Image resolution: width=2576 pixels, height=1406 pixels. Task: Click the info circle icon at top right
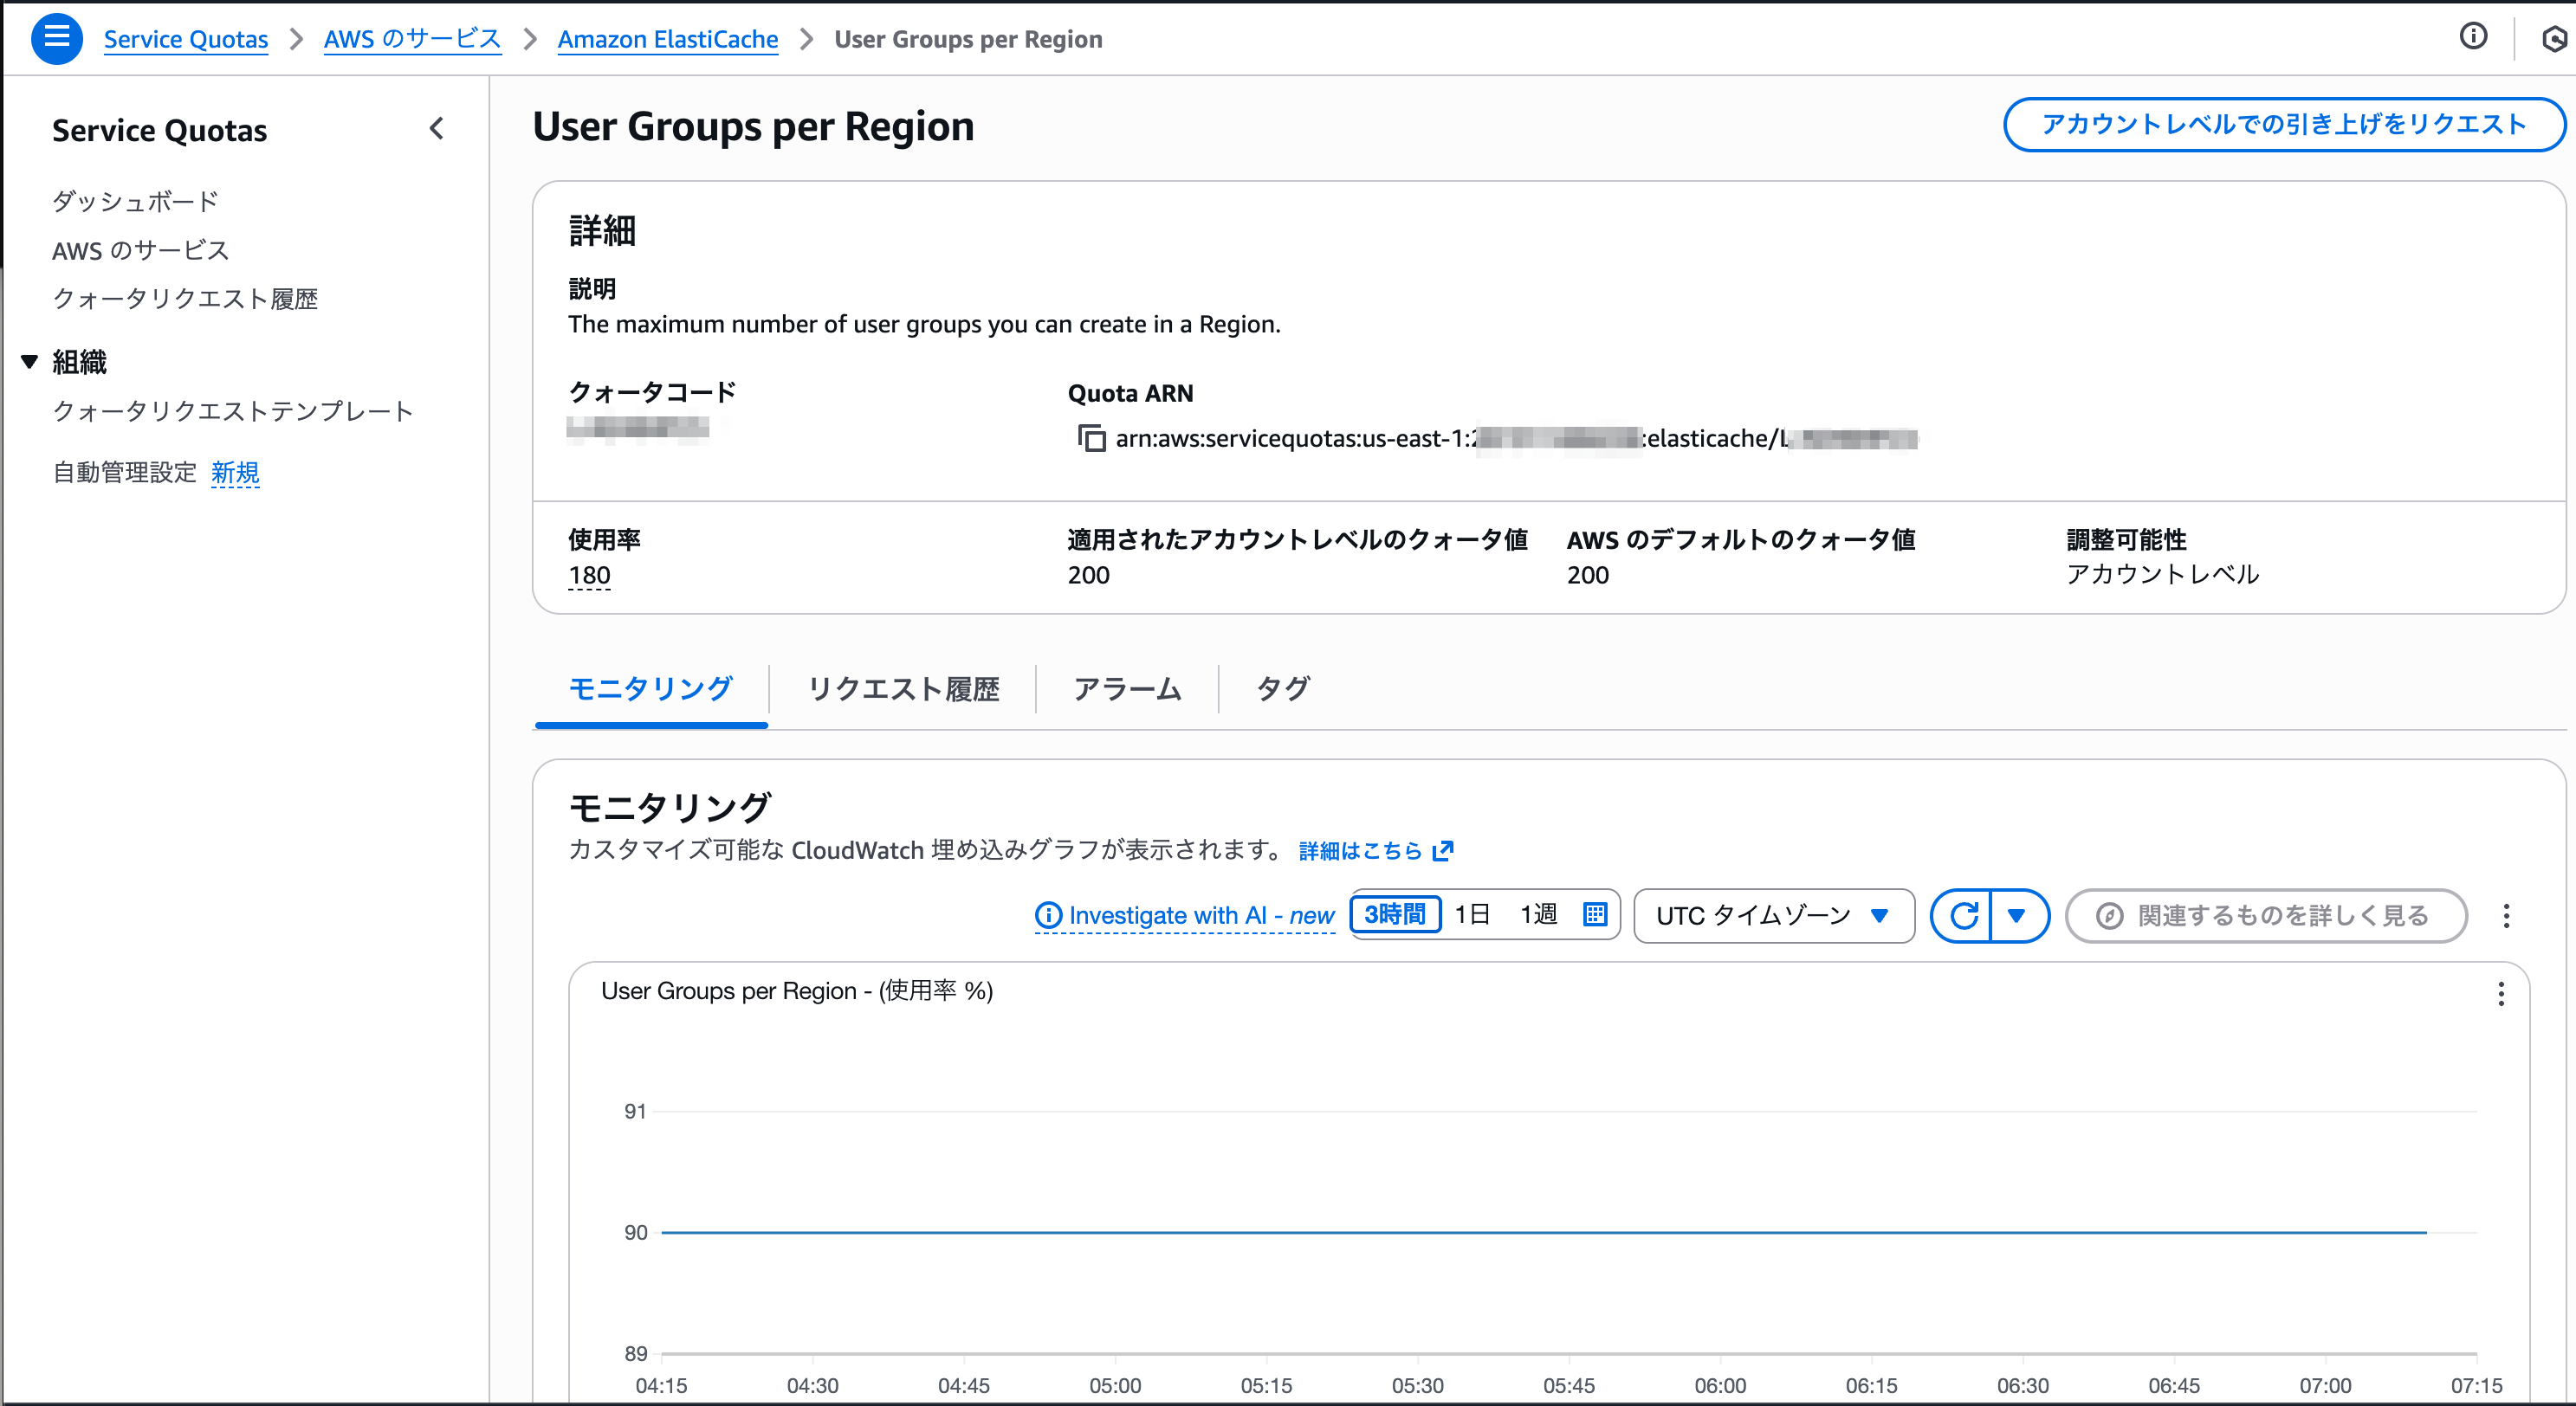[x=2473, y=37]
